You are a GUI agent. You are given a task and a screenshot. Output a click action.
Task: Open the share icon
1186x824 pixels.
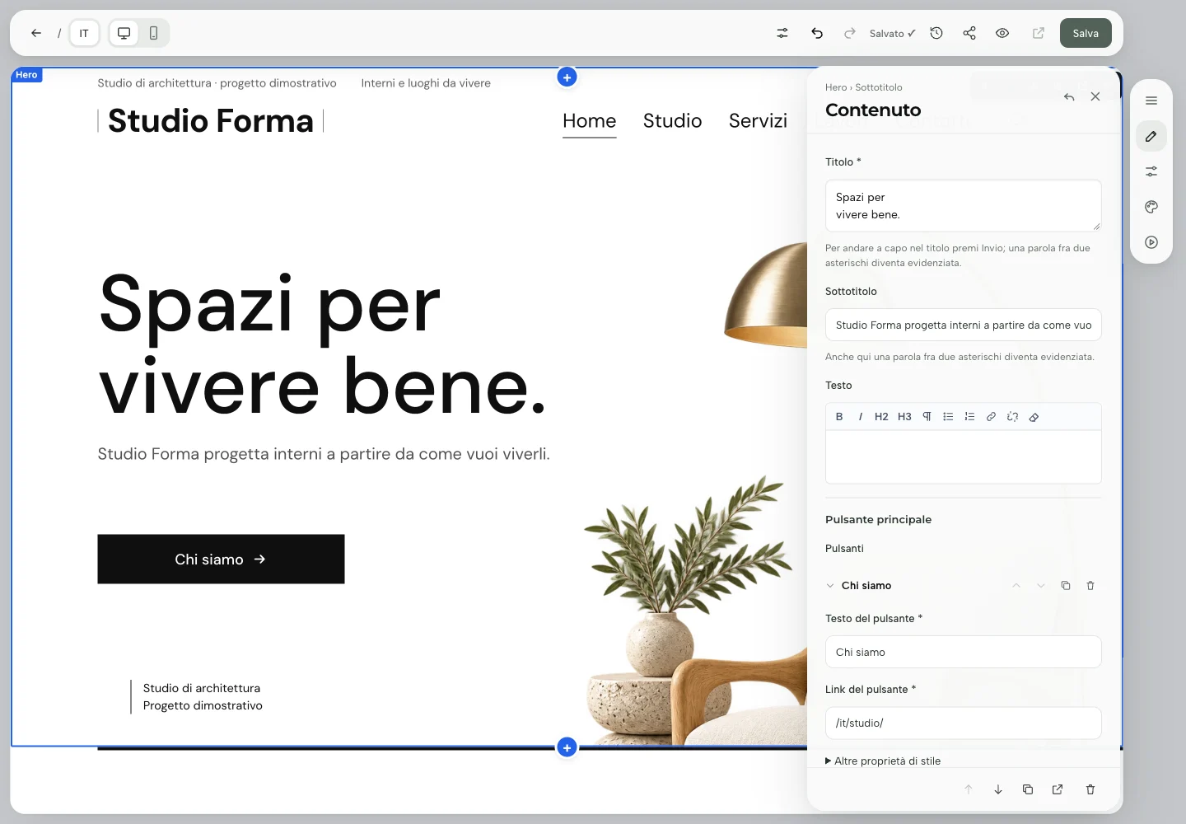click(x=969, y=33)
